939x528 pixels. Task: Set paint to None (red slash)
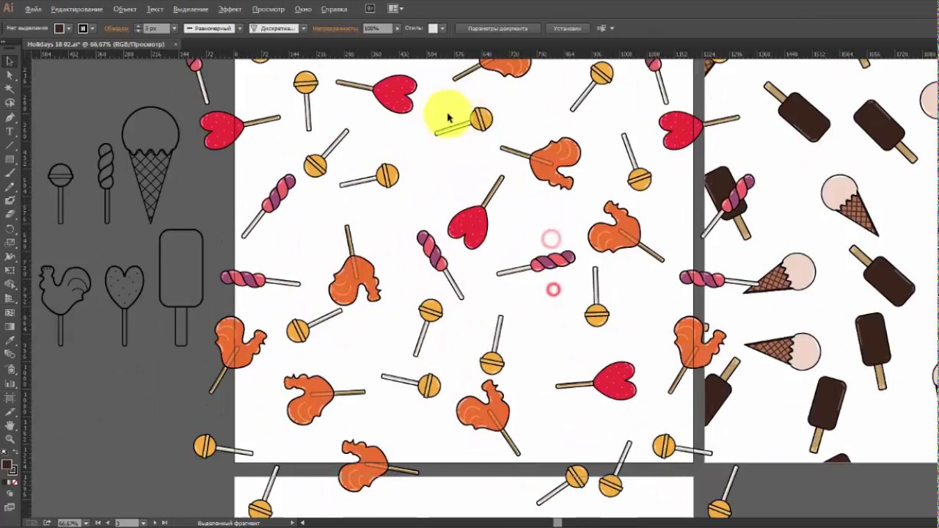tap(15, 483)
